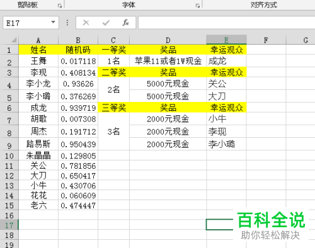Select row 10 header
The height and width of the screenshot is (248, 315).
tap(9, 155)
